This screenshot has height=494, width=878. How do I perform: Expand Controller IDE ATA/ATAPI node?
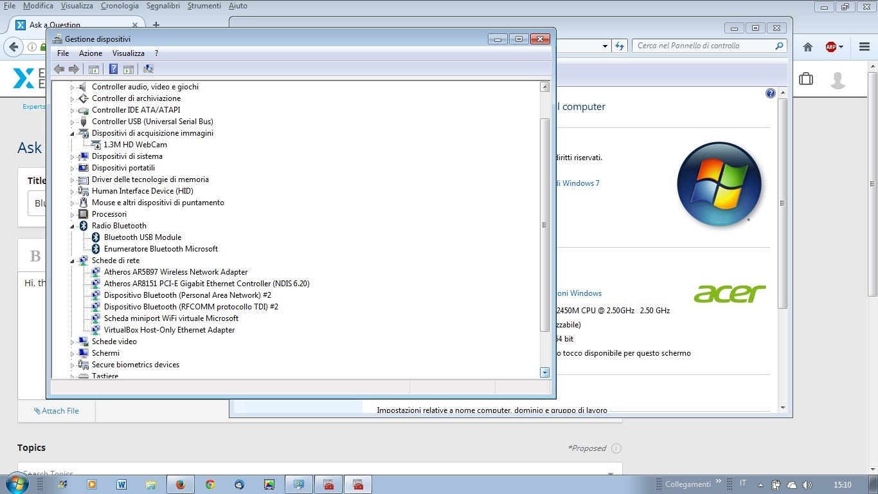pos(73,111)
